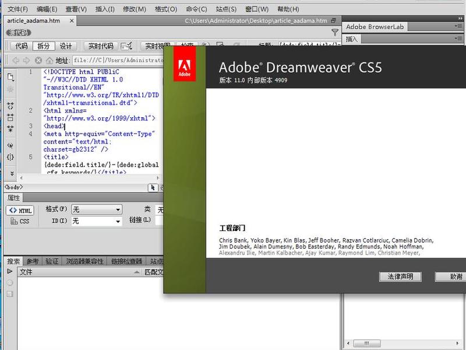Click the Home icon beside 地址
This screenshot has height=350, width=466.
coord(50,61)
